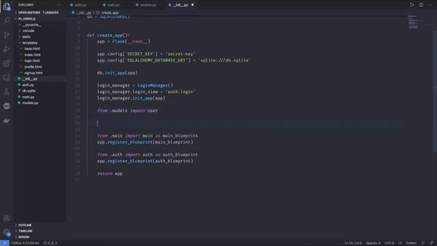Open the Source Control view

(x=7, y=35)
